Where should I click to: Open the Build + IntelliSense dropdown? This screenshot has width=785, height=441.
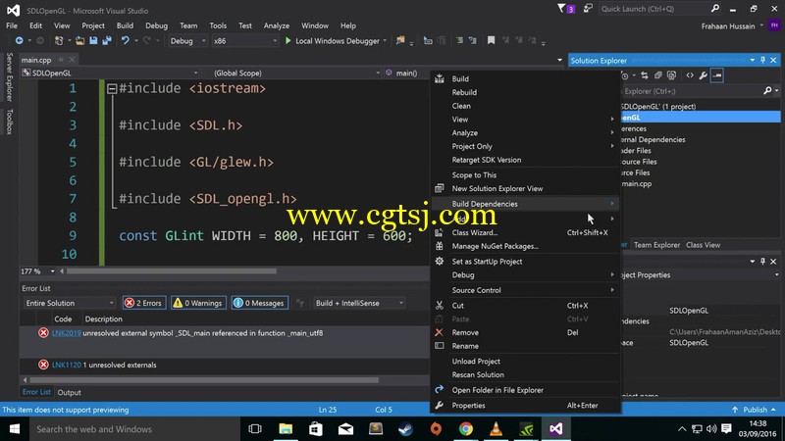pos(359,303)
